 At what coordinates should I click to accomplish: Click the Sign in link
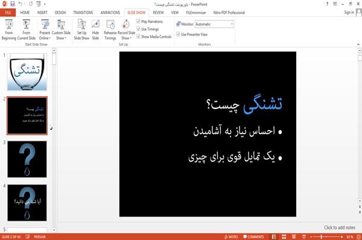point(349,12)
